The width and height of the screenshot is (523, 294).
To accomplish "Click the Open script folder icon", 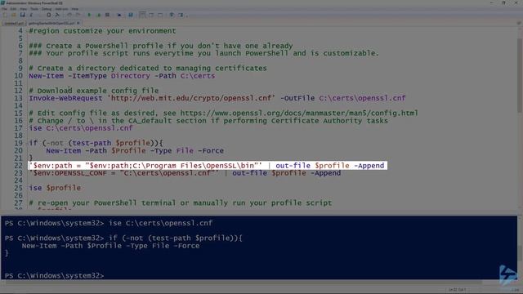I will 13,15.
